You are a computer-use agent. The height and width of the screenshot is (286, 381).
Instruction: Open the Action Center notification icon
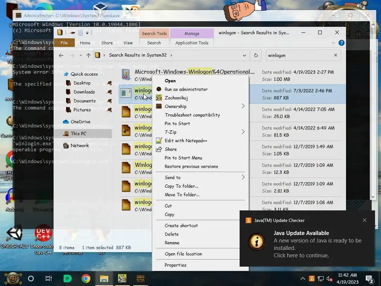tap(369, 279)
